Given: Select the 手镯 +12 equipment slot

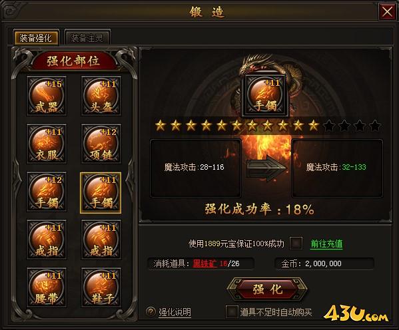Looking at the screenshot, I should coord(47,192).
